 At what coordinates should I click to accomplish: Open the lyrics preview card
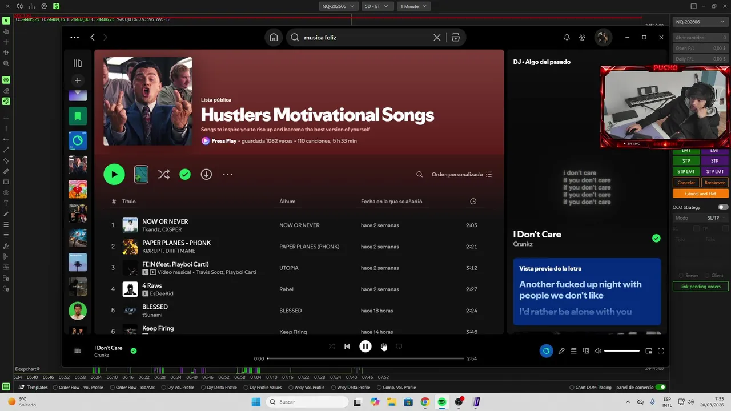click(587, 292)
